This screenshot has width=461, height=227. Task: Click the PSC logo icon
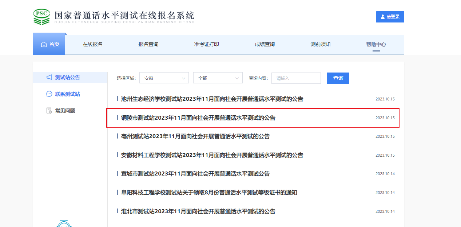coord(41,17)
